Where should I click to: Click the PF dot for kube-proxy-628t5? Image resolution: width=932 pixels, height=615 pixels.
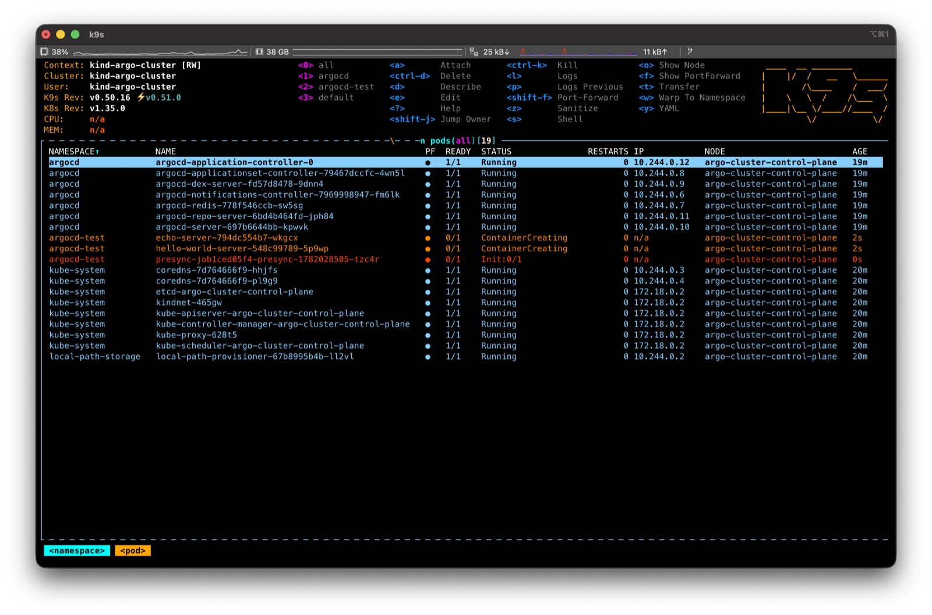click(428, 335)
